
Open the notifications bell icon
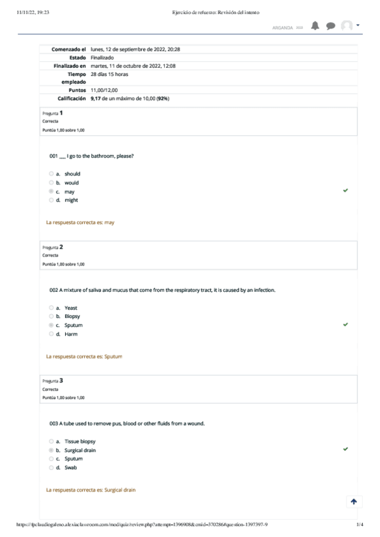(x=315, y=26)
